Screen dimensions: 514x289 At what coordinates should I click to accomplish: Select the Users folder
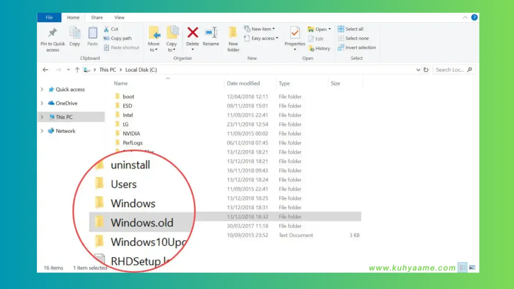124,184
